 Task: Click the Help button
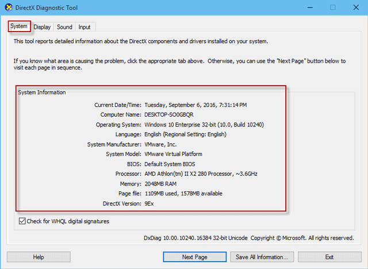[x=39, y=257]
